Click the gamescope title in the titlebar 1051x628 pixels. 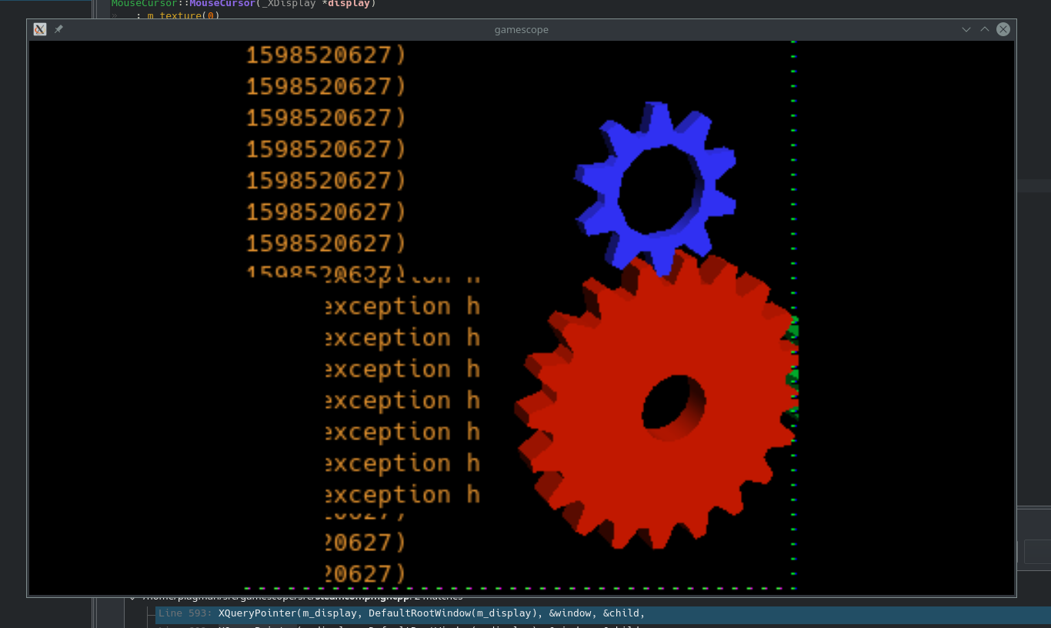[x=522, y=29]
